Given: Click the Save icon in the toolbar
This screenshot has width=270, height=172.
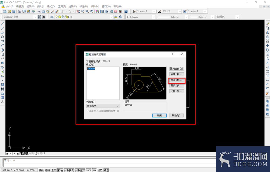Looking at the screenshot, I should click(14, 11).
